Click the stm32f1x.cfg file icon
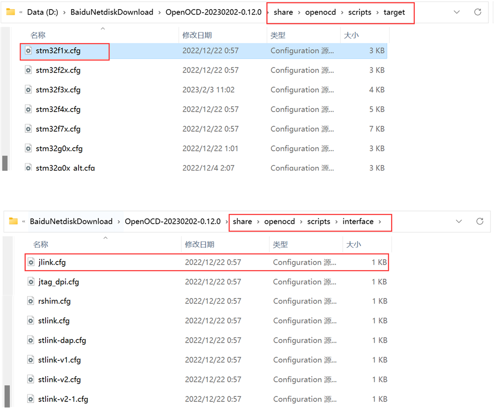494x408 pixels. click(29, 51)
